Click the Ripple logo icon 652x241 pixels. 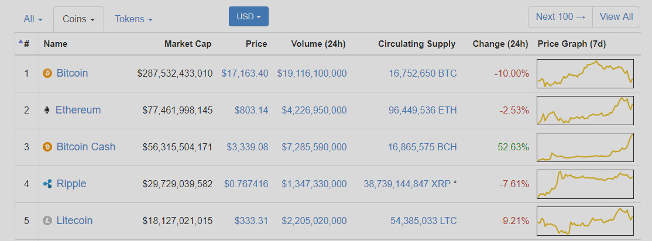[x=48, y=184]
